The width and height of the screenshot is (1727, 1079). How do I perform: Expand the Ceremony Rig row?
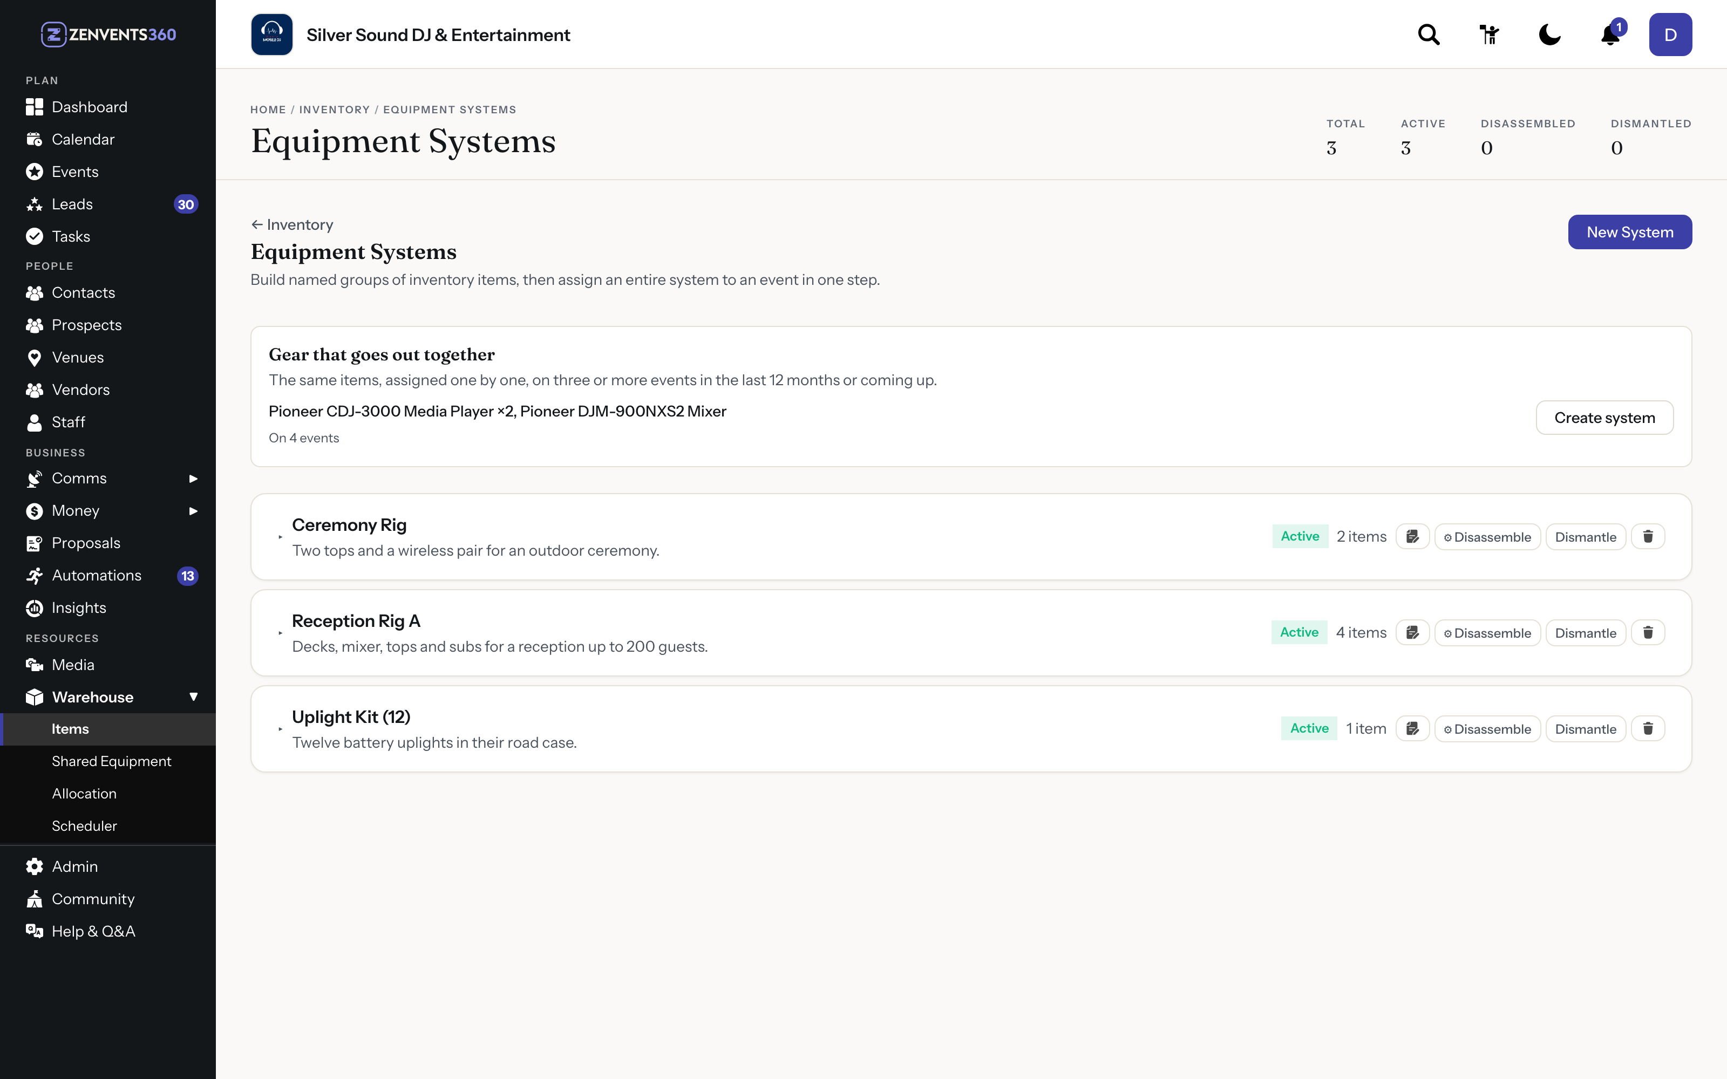point(281,537)
